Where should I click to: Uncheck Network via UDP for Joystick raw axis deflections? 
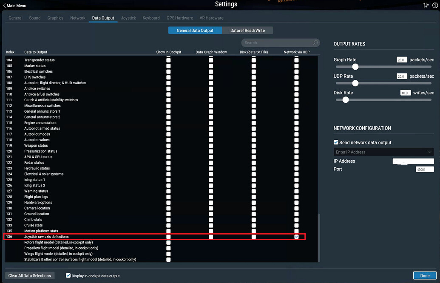296,237
